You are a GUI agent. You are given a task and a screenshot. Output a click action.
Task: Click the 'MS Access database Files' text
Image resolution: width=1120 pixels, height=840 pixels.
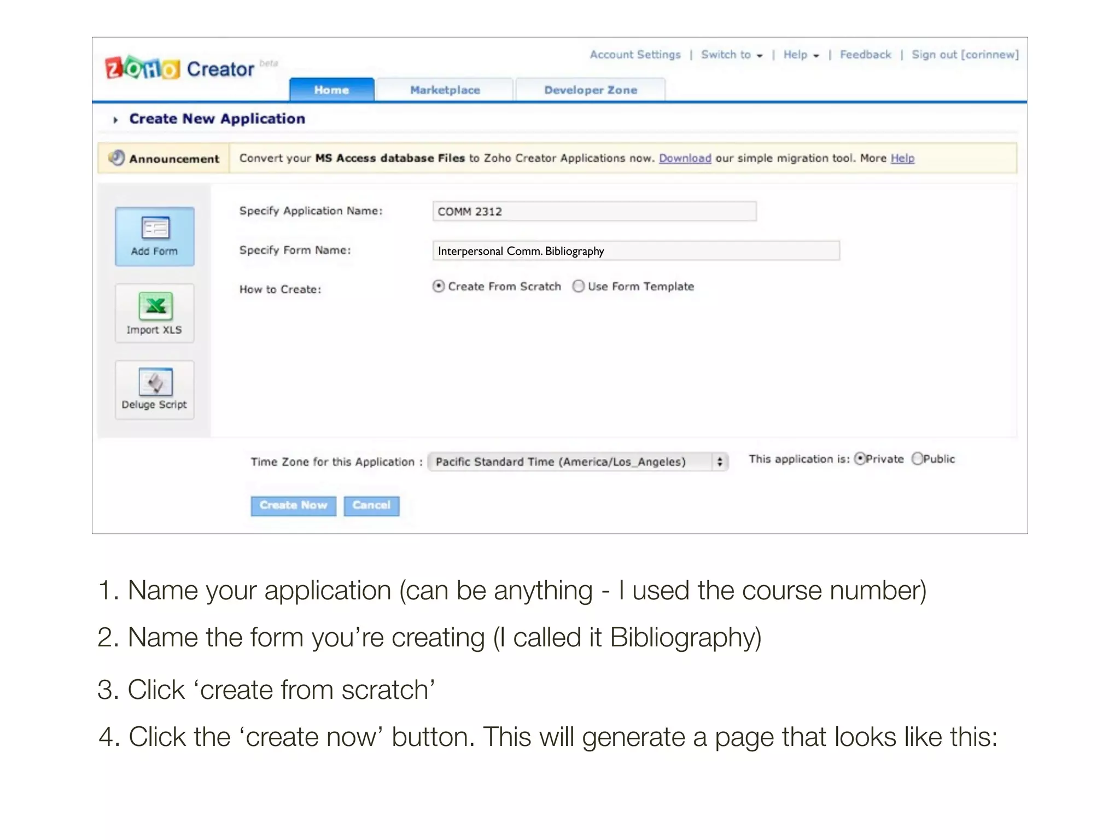(x=390, y=158)
